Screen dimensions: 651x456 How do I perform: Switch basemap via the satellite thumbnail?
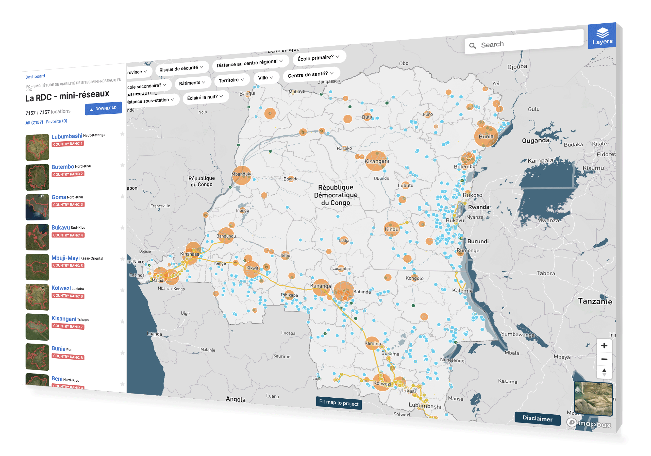(x=593, y=399)
